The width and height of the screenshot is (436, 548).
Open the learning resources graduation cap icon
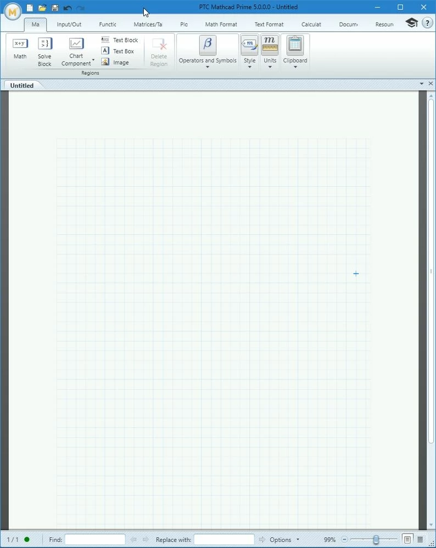(x=411, y=23)
